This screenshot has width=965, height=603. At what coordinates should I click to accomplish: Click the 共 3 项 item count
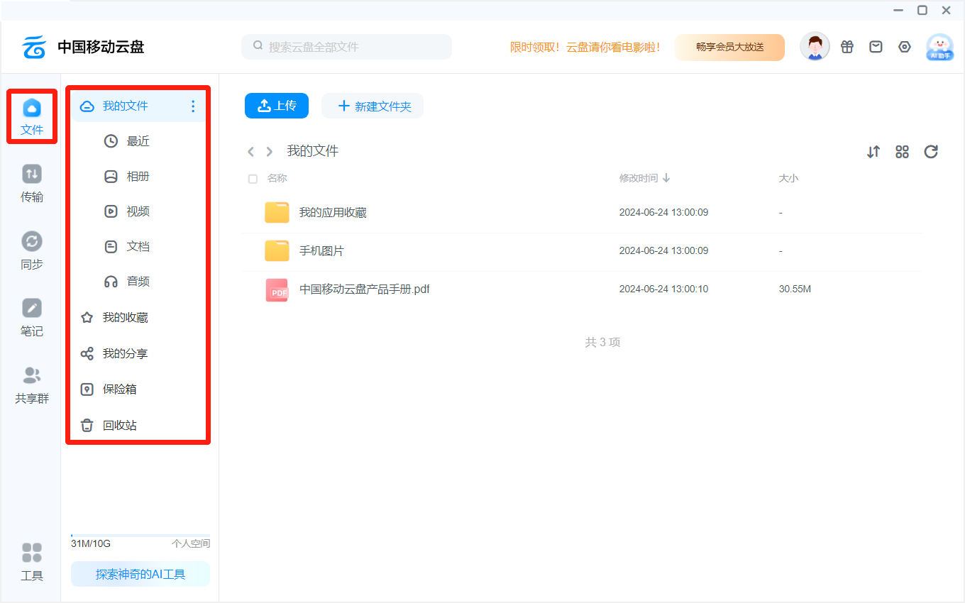click(x=602, y=343)
